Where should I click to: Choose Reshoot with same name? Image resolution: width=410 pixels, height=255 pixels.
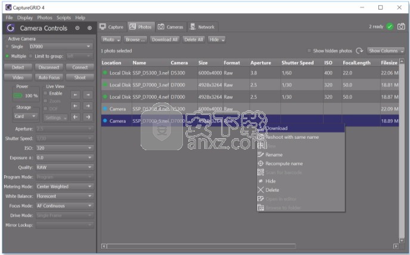(301, 137)
